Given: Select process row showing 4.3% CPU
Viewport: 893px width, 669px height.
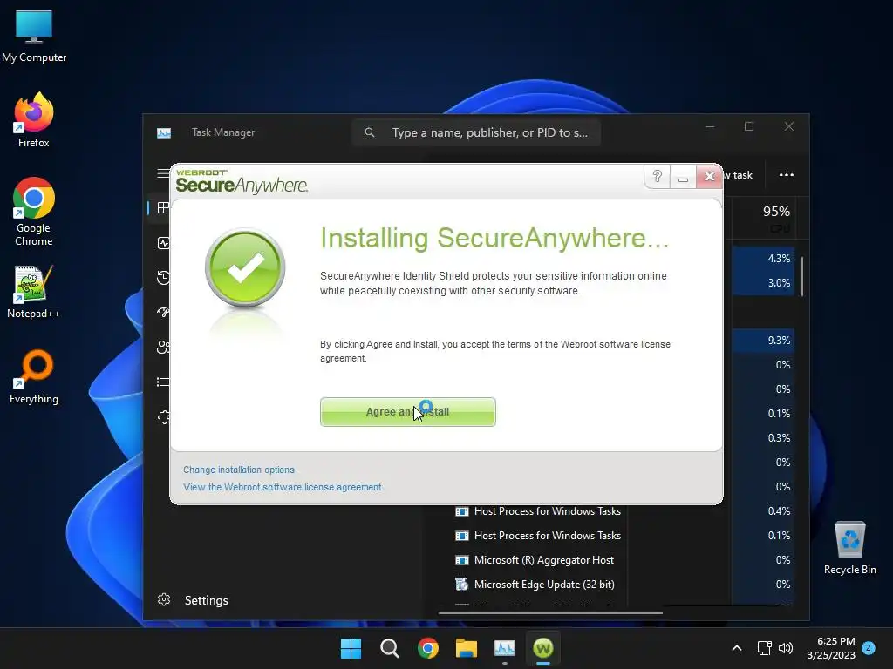Looking at the screenshot, I should 763,258.
